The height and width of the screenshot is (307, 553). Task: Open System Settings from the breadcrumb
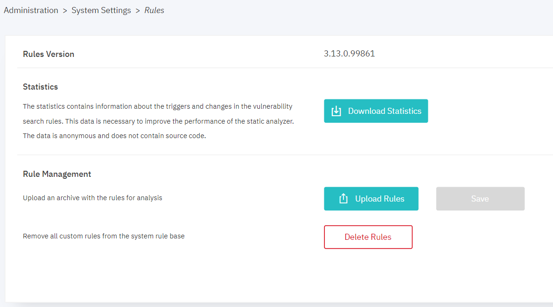click(101, 10)
